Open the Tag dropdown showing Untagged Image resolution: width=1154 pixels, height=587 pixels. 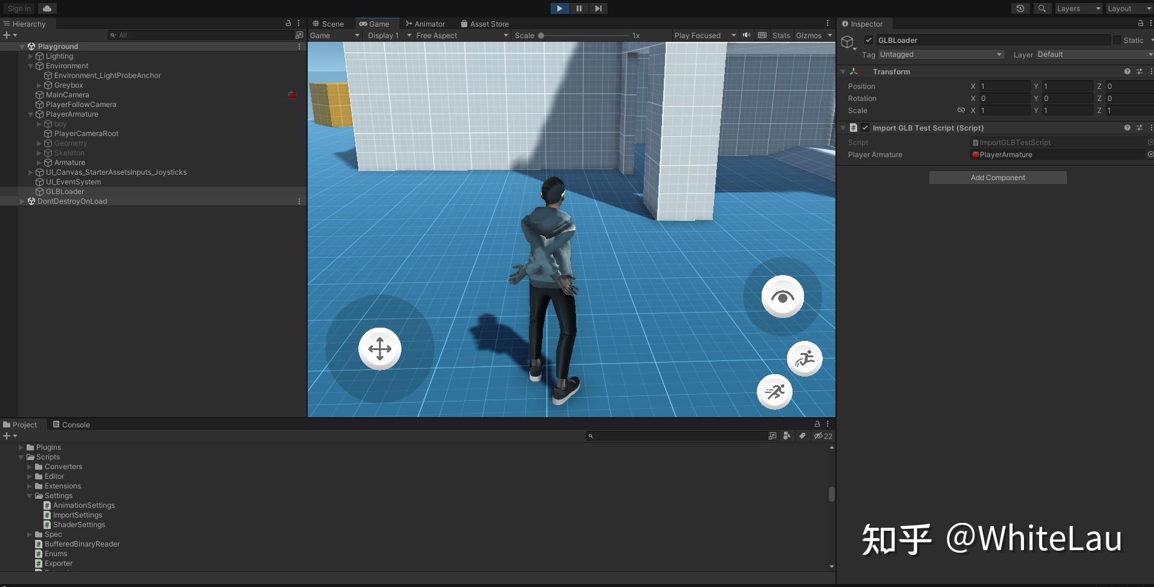click(x=940, y=54)
